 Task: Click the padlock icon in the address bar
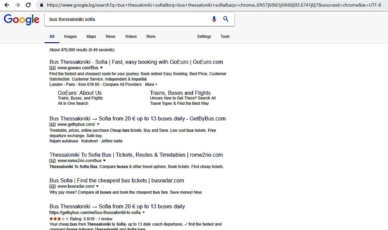click(41, 5)
